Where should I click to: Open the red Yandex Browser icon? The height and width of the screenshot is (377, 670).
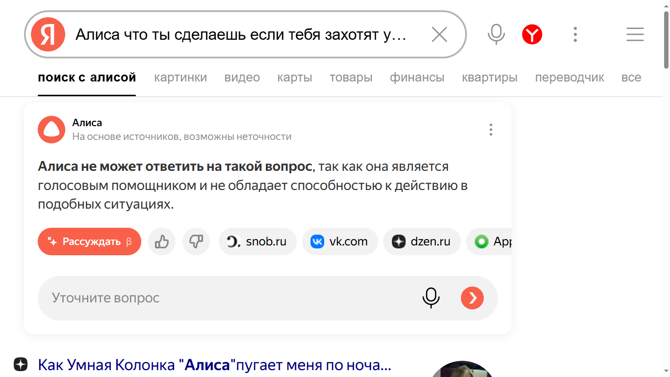(x=532, y=34)
